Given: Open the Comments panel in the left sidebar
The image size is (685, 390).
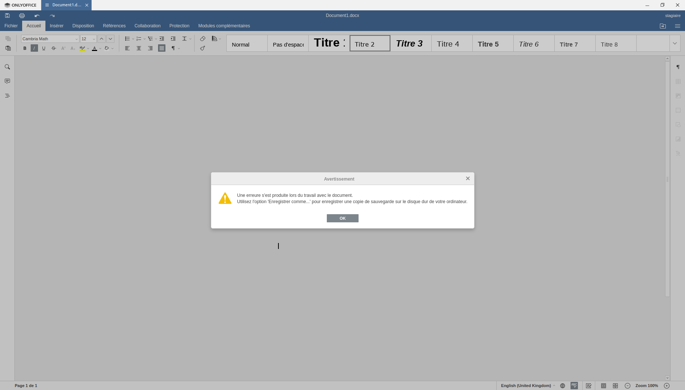Looking at the screenshot, I should click(7, 81).
